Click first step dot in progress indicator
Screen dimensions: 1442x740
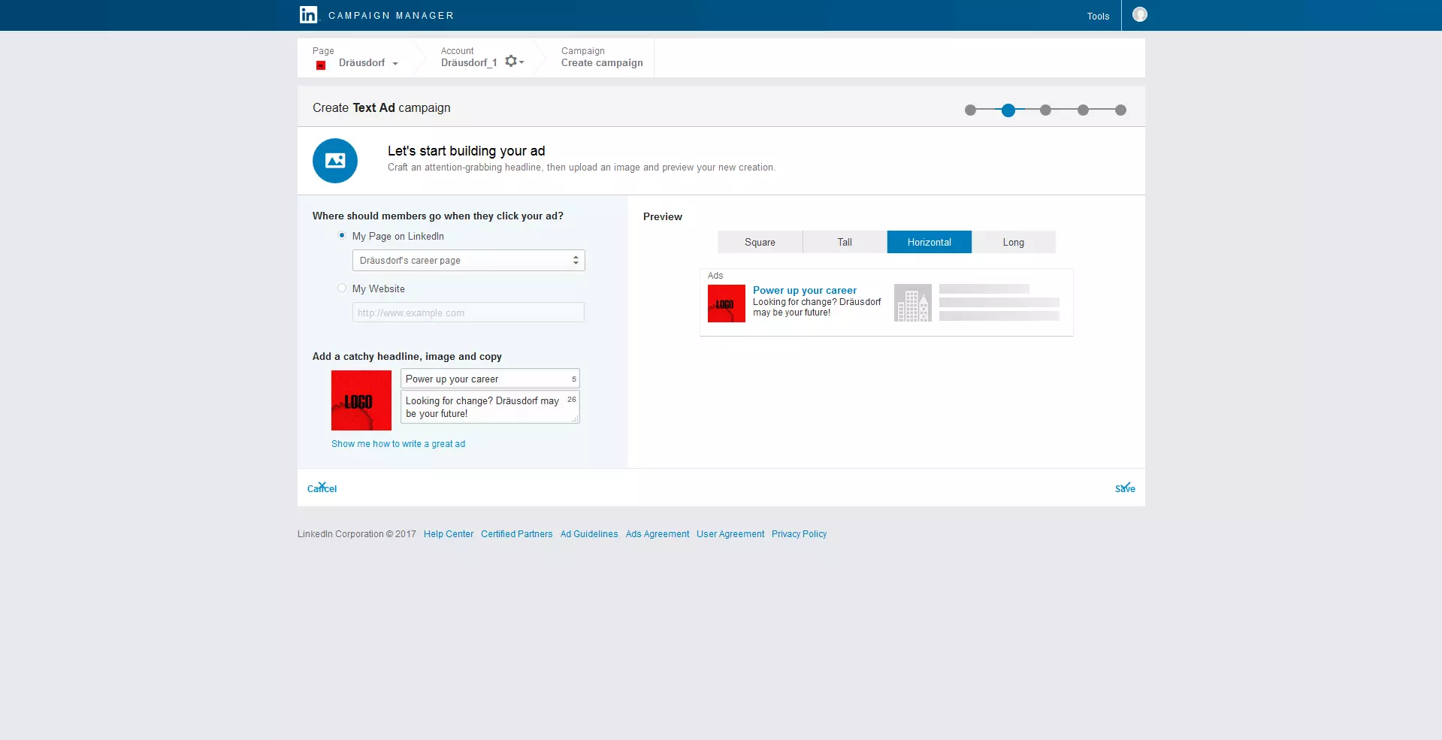point(970,110)
